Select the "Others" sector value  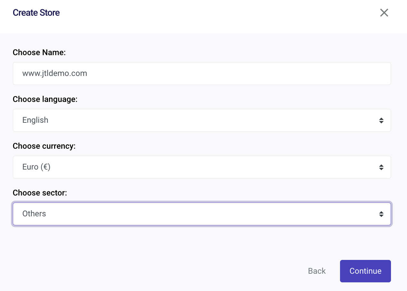click(x=34, y=214)
